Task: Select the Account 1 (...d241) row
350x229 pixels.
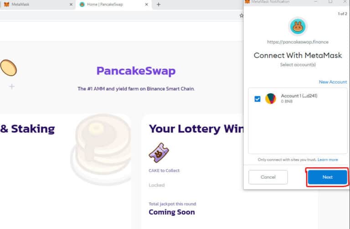Action: [298, 99]
